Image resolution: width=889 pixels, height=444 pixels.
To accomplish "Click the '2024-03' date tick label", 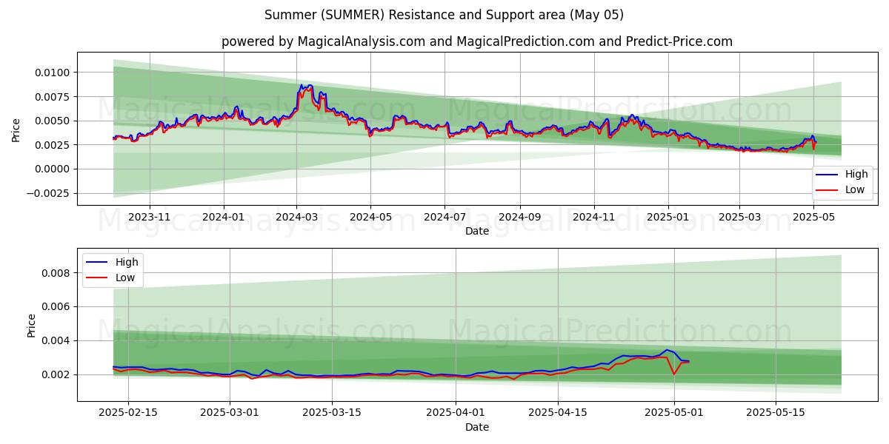I will [296, 216].
